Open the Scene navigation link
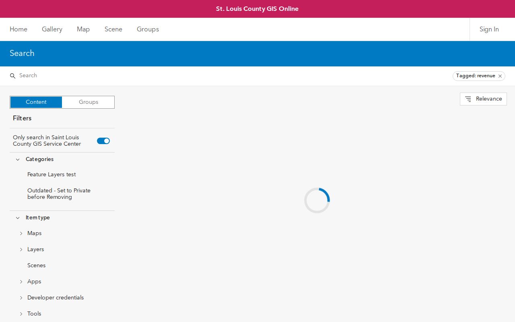 click(x=113, y=29)
